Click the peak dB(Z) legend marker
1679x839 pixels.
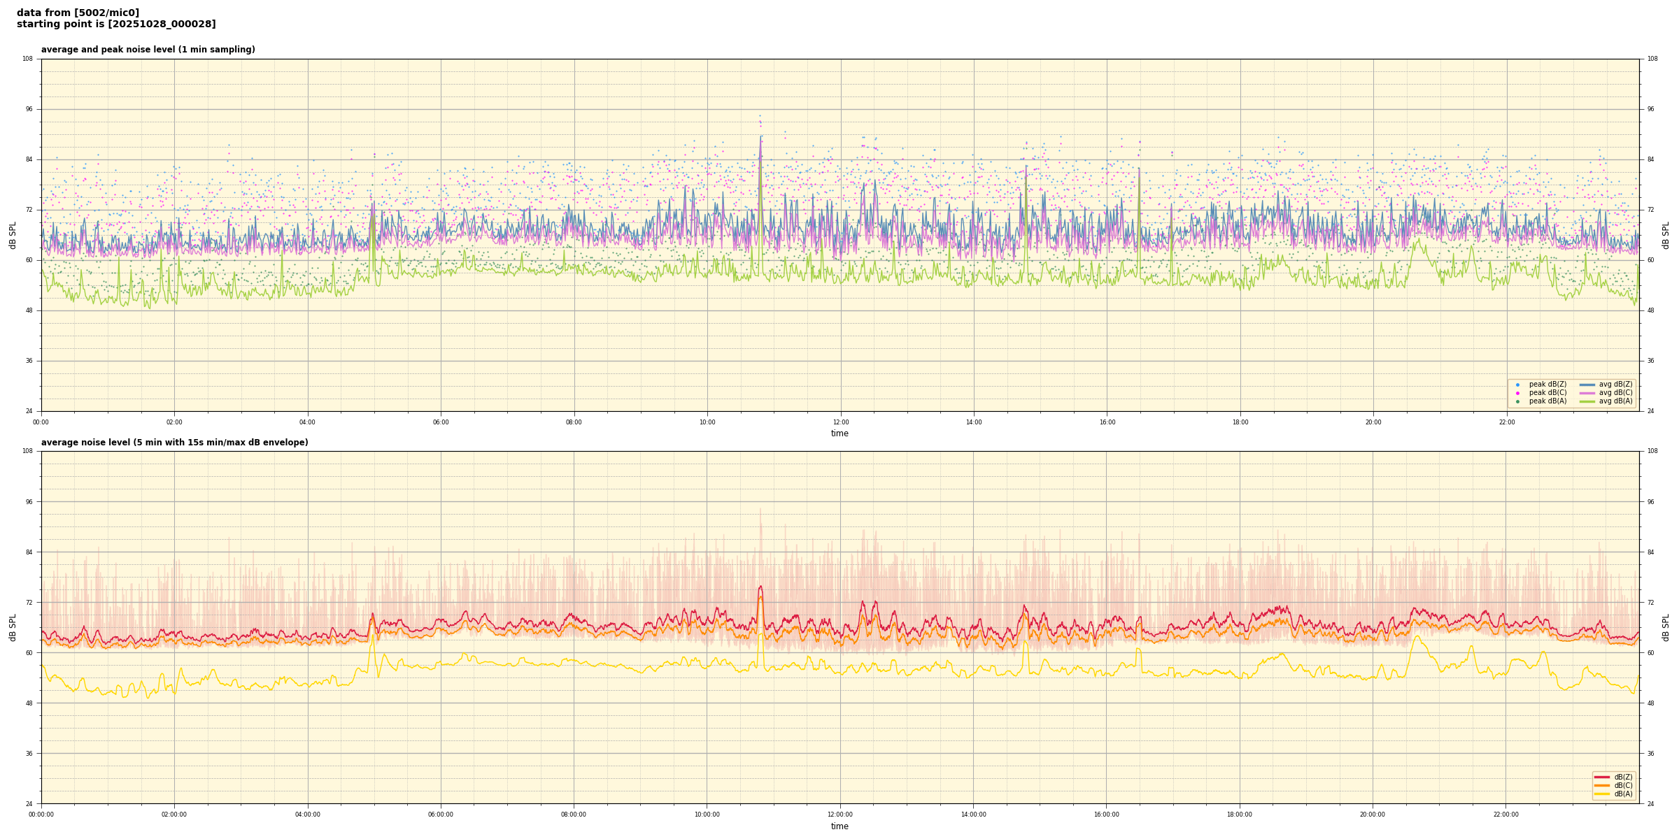coord(1517,385)
